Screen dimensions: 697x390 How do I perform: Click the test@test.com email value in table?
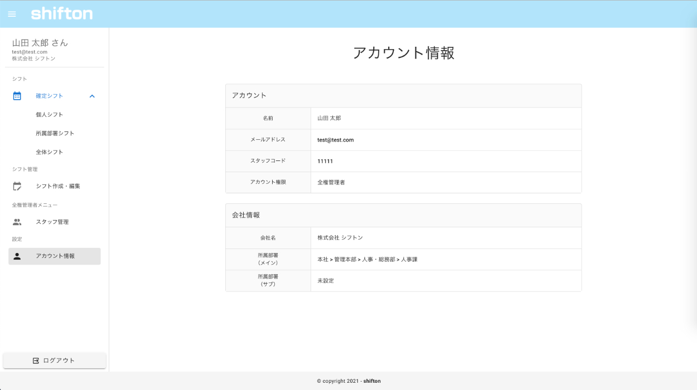point(336,140)
